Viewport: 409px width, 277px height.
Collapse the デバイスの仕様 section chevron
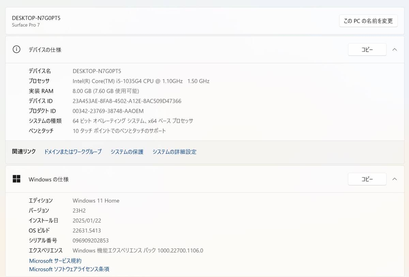click(x=395, y=49)
